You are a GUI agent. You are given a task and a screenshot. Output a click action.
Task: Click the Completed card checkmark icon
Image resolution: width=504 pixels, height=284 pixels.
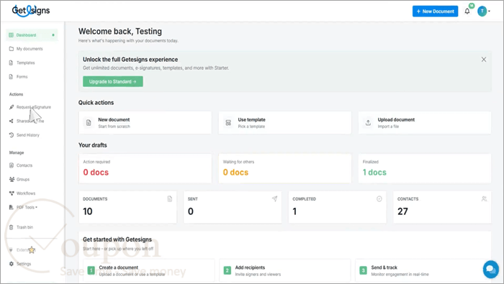[379, 199]
